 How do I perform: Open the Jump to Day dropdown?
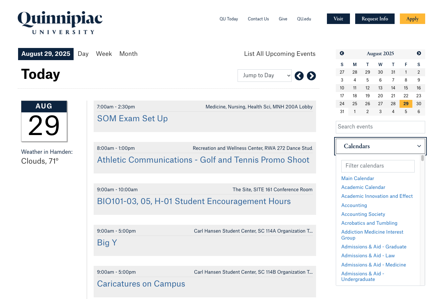click(x=264, y=76)
